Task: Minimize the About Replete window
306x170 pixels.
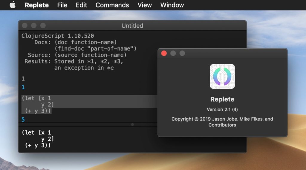Action: (173, 53)
